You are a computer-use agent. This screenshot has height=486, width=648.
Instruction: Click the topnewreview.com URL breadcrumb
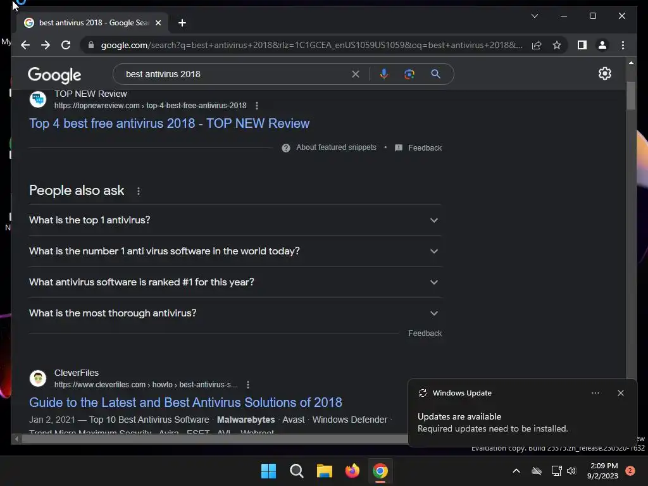150,106
